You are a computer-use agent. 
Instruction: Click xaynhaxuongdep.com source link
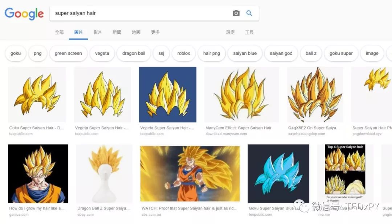point(306,134)
